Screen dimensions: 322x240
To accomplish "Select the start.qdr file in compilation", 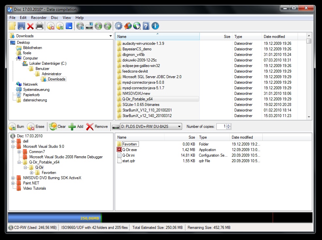I will pyautogui.click(x=129, y=160).
